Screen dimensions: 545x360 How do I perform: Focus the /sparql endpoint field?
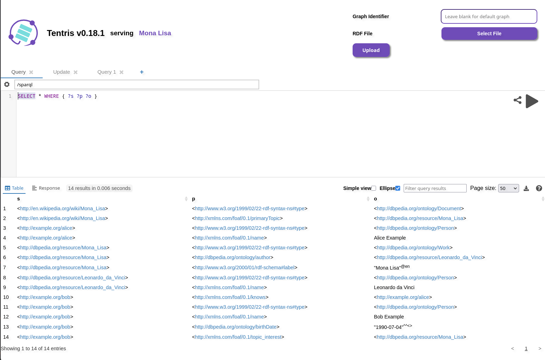click(137, 85)
